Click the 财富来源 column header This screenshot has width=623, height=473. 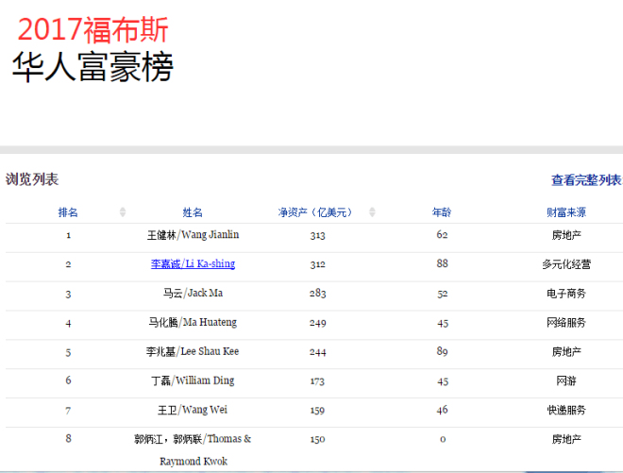point(566,212)
